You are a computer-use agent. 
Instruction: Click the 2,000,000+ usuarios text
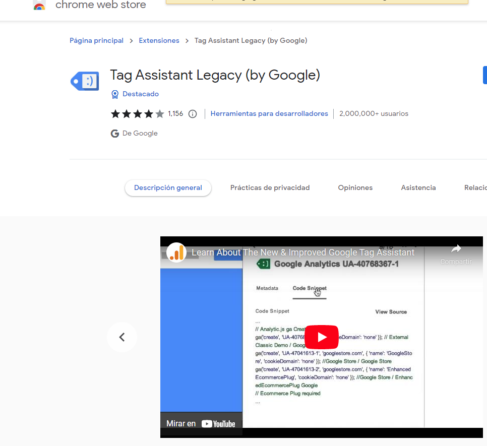pos(374,113)
